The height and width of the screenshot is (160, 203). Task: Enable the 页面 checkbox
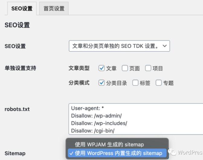pos(125,68)
